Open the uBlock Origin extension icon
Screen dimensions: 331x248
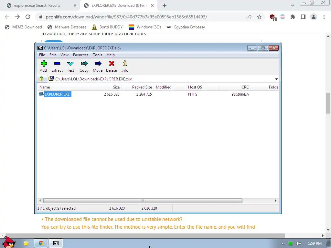tap(272, 17)
